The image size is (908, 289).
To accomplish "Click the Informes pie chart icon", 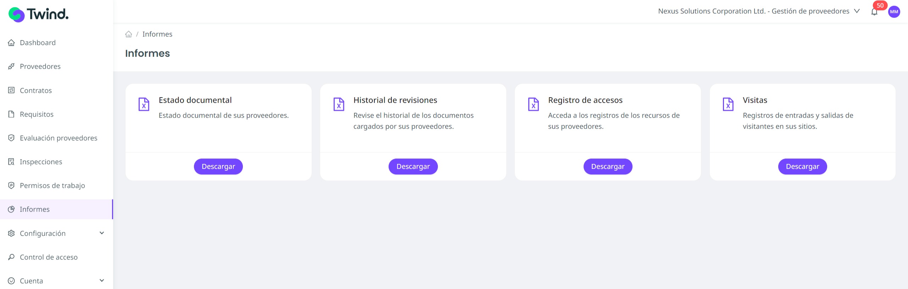I will pos(11,209).
